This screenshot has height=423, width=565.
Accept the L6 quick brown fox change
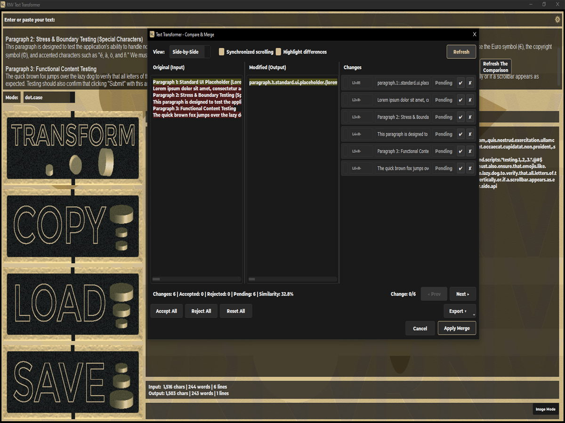click(x=460, y=168)
